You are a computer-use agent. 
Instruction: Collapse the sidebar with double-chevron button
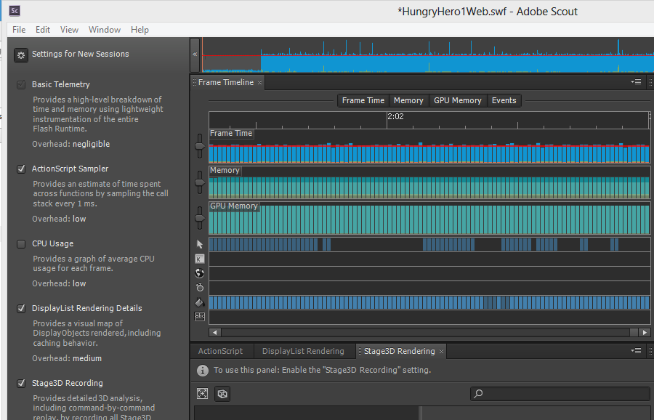tap(195, 54)
